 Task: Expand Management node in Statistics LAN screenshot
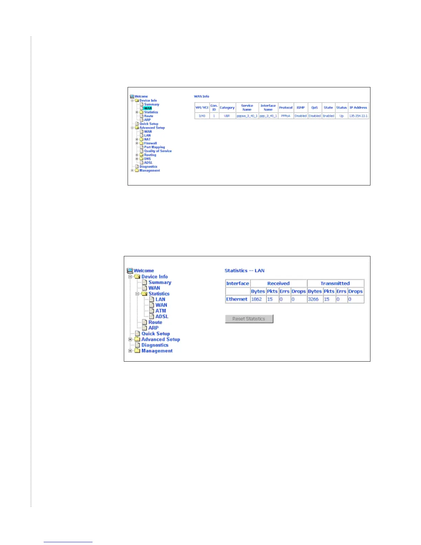(x=130, y=351)
